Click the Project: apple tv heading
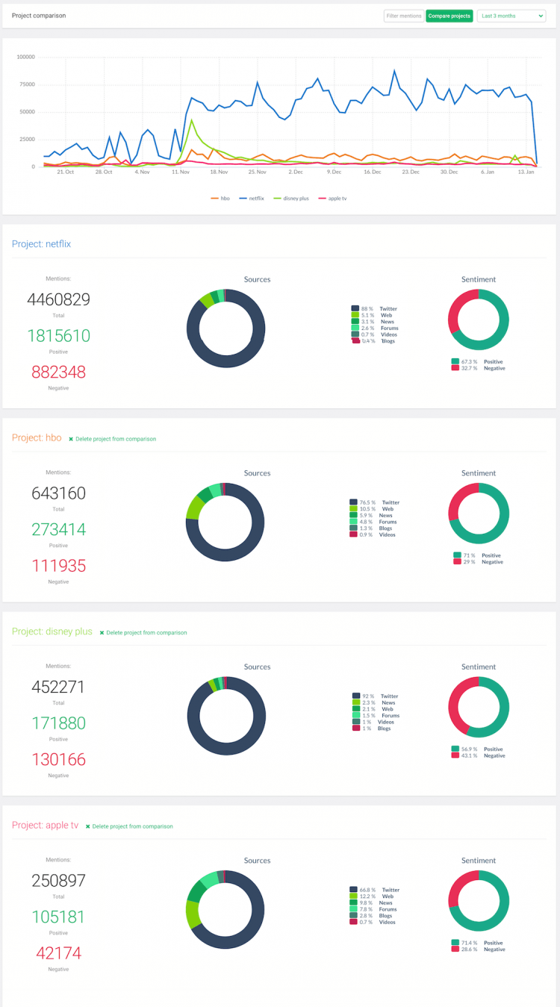 tap(45, 825)
